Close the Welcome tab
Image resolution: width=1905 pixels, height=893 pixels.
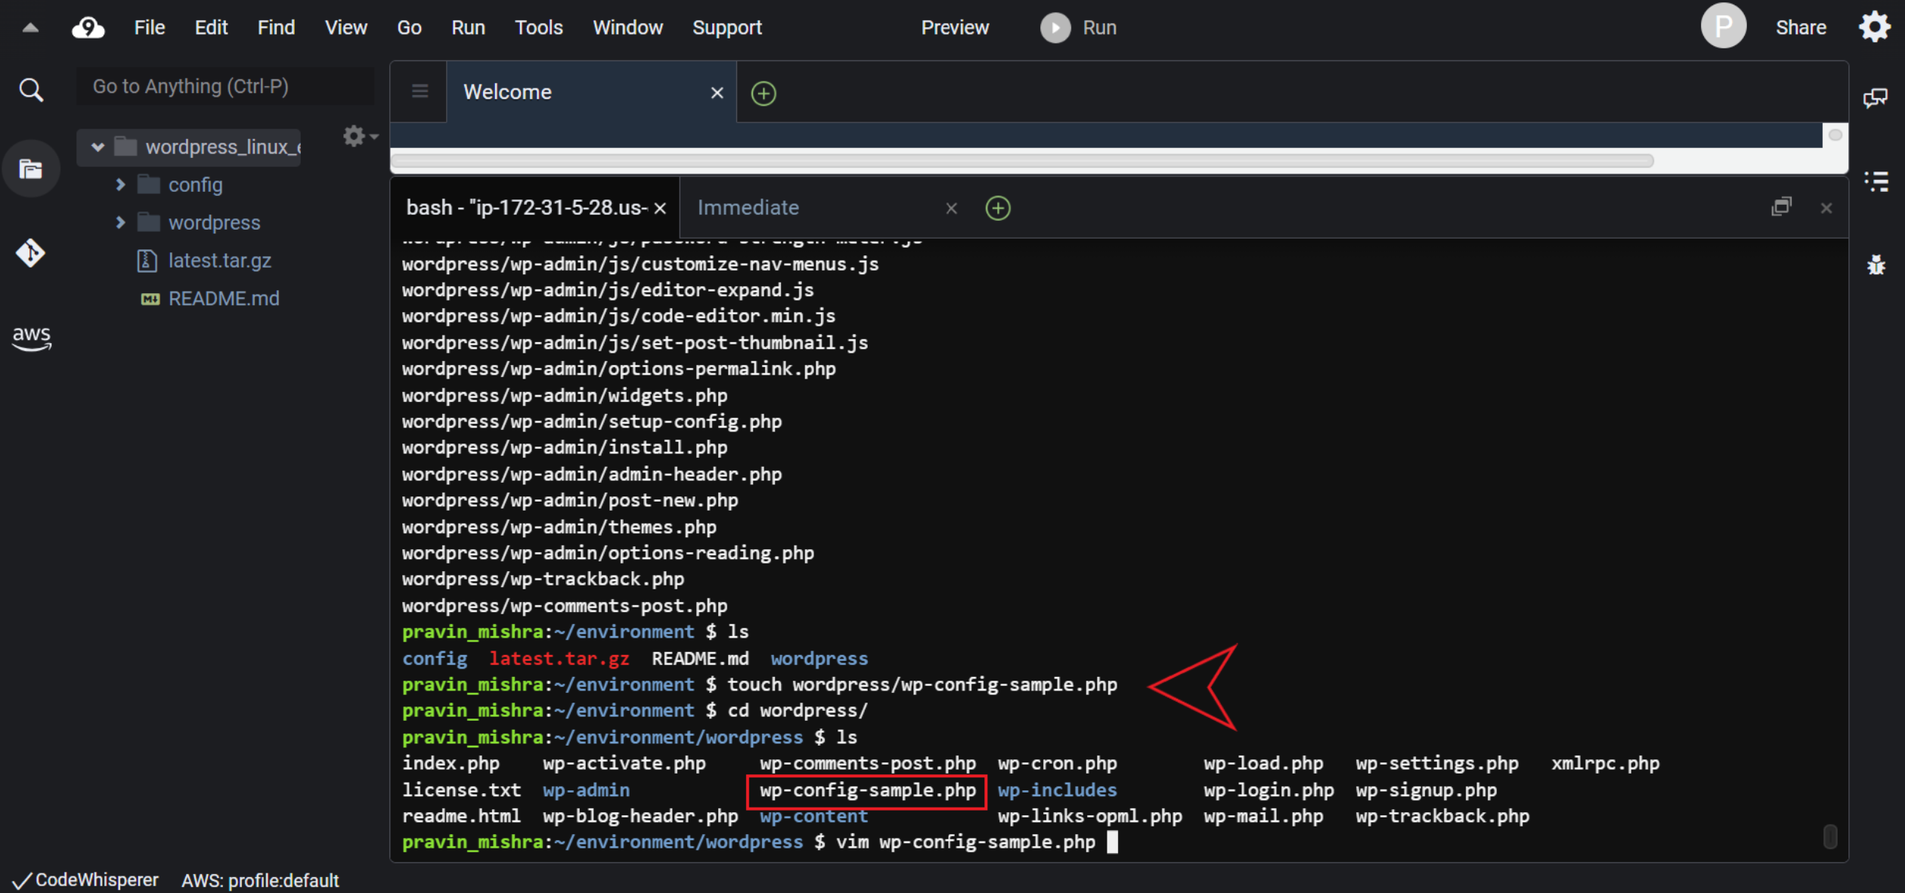point(717,92)
